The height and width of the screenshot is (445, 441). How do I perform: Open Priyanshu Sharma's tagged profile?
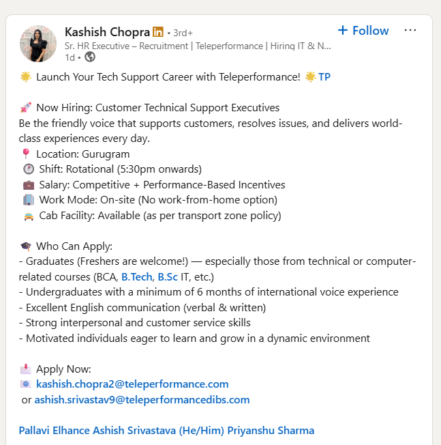tap(271, 431)
